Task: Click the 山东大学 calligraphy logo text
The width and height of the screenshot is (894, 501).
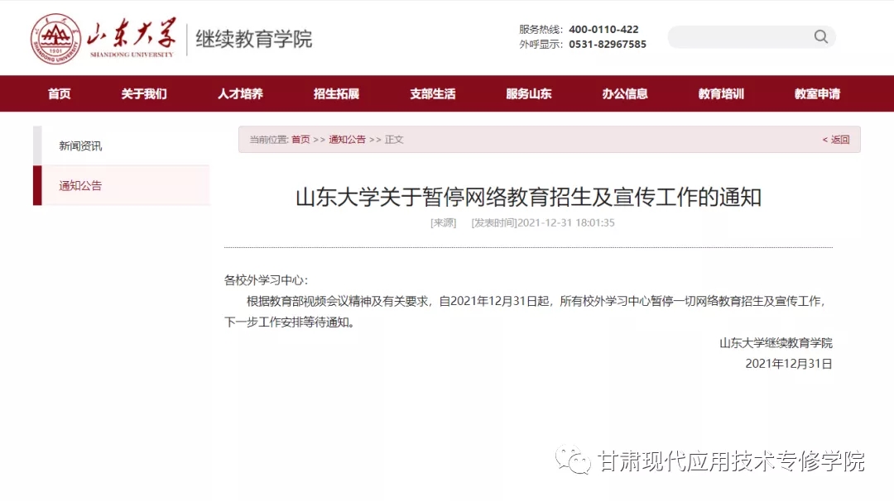Action: 132,36
